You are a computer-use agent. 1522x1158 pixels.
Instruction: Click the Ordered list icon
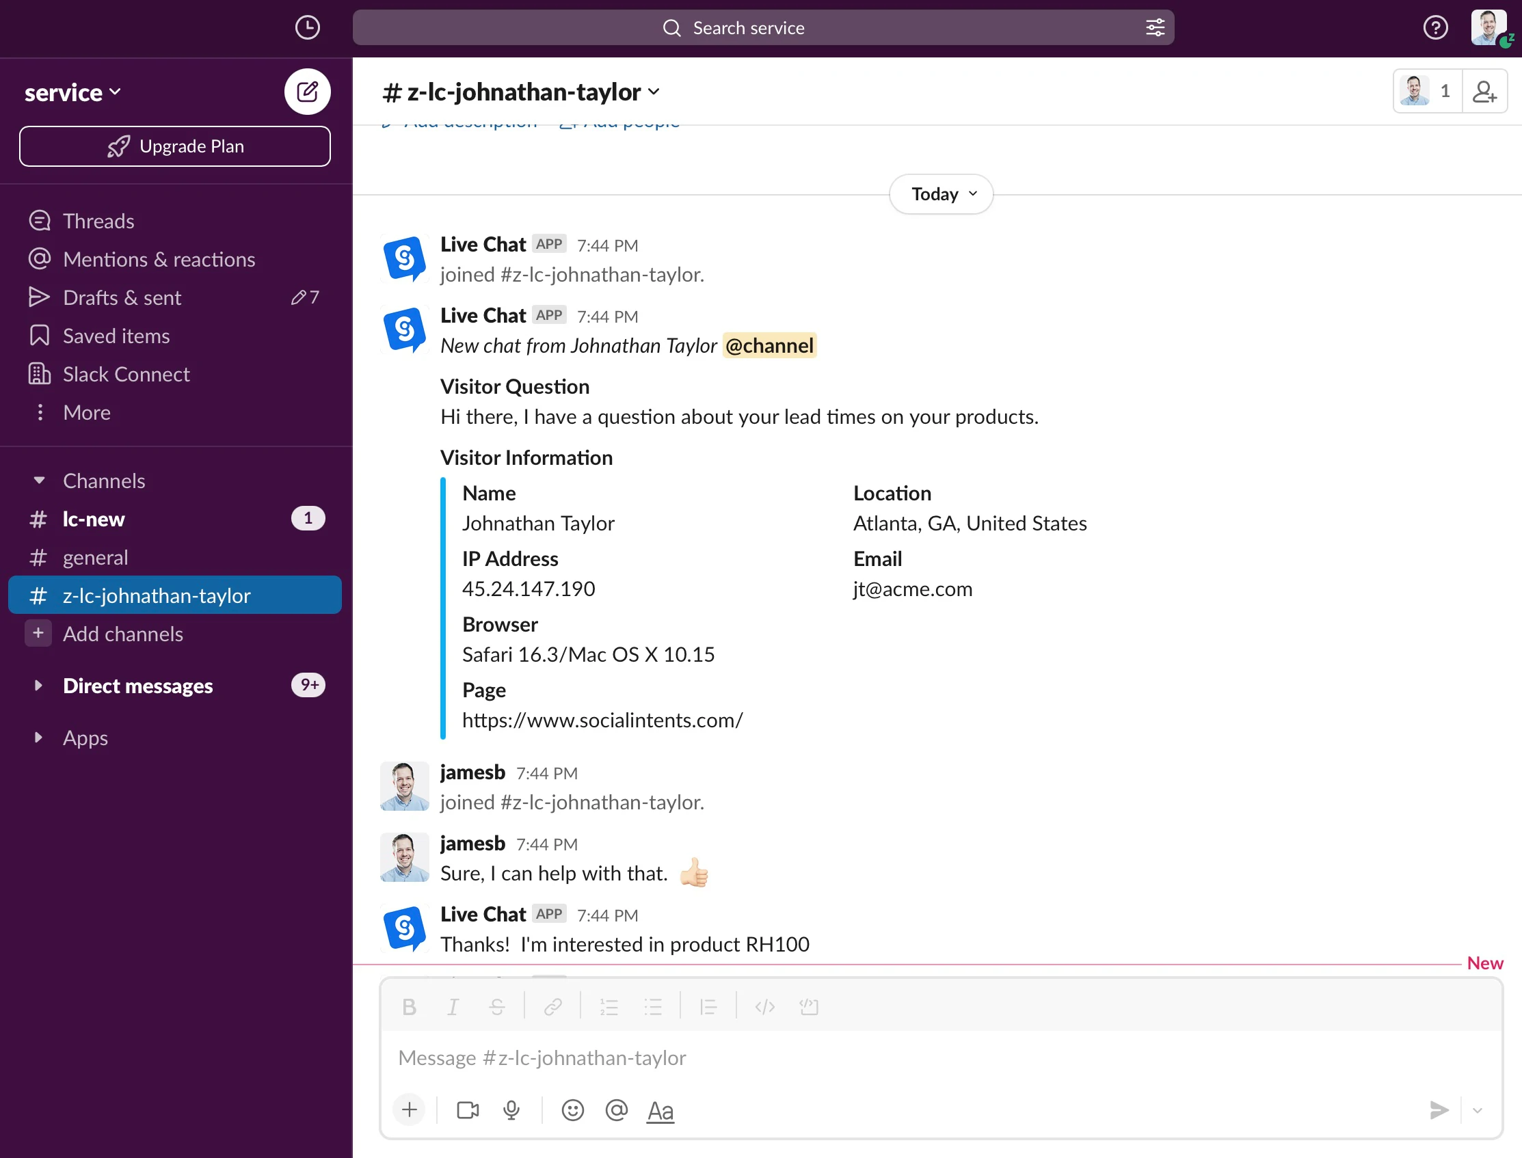pyautogui.click(x=609, y=1006)
